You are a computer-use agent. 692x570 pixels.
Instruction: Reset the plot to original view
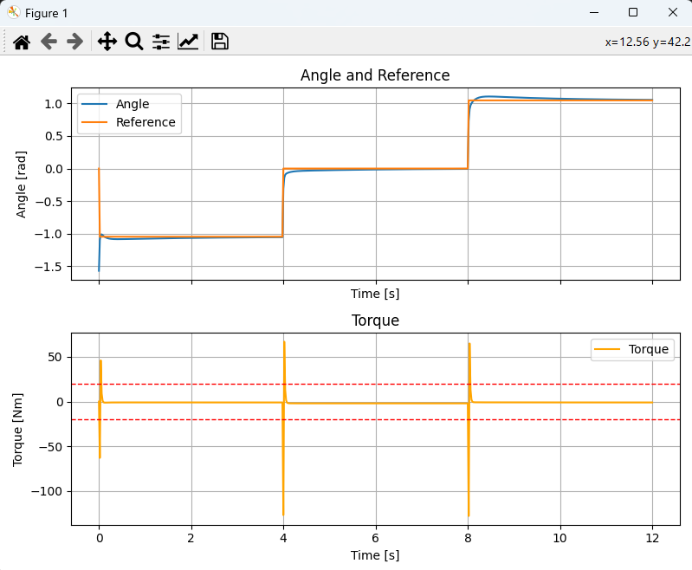coord(22,42)
